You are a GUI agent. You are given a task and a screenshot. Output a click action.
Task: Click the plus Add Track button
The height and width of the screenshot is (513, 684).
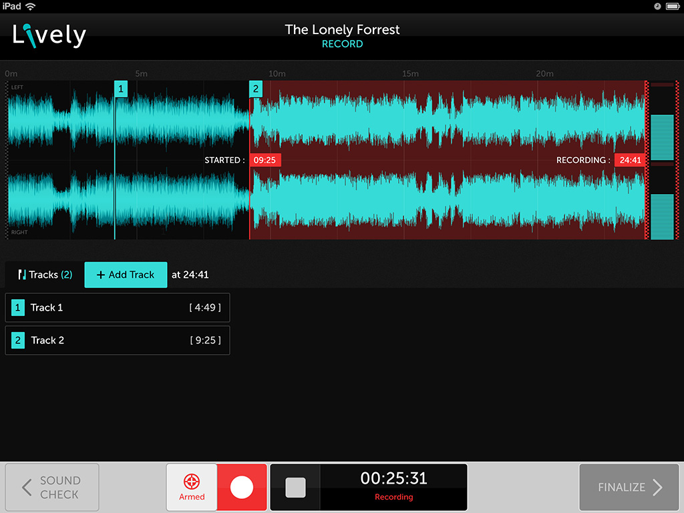(126, 275)
